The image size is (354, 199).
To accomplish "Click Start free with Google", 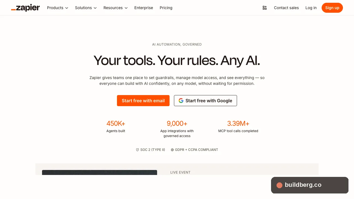I will pos(205,101).
